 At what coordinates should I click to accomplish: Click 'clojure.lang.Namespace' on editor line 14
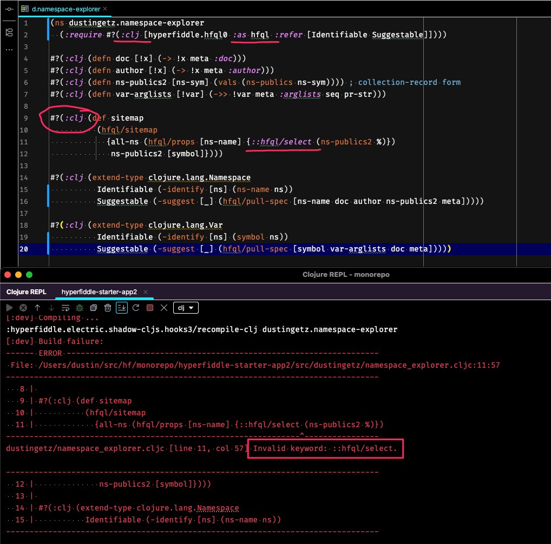tap(199, 177)
